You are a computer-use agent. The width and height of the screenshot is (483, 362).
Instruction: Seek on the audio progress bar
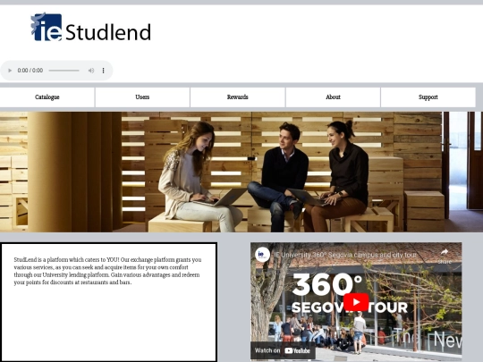[x=64, y=71]
